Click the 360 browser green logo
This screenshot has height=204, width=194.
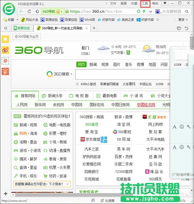8,8
